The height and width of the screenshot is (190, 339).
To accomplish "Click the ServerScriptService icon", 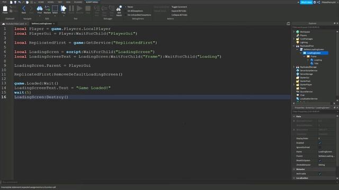I will 298,70.
